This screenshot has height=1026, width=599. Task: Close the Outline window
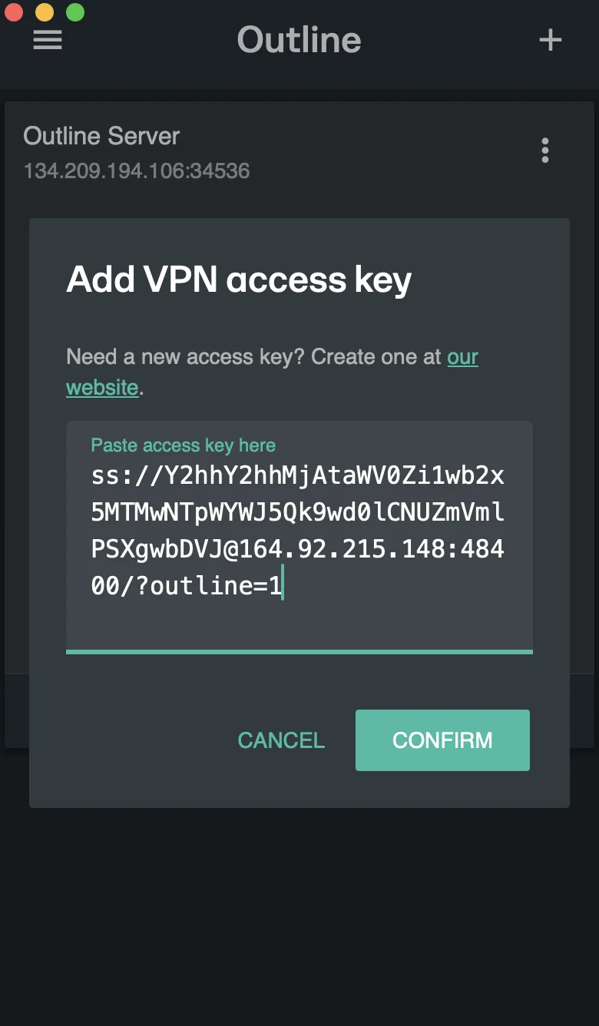point(14,12)
